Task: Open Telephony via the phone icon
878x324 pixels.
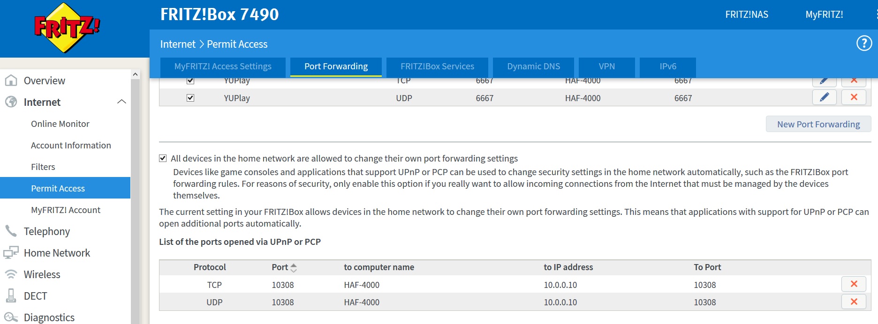Action: (x=11, y=231)
